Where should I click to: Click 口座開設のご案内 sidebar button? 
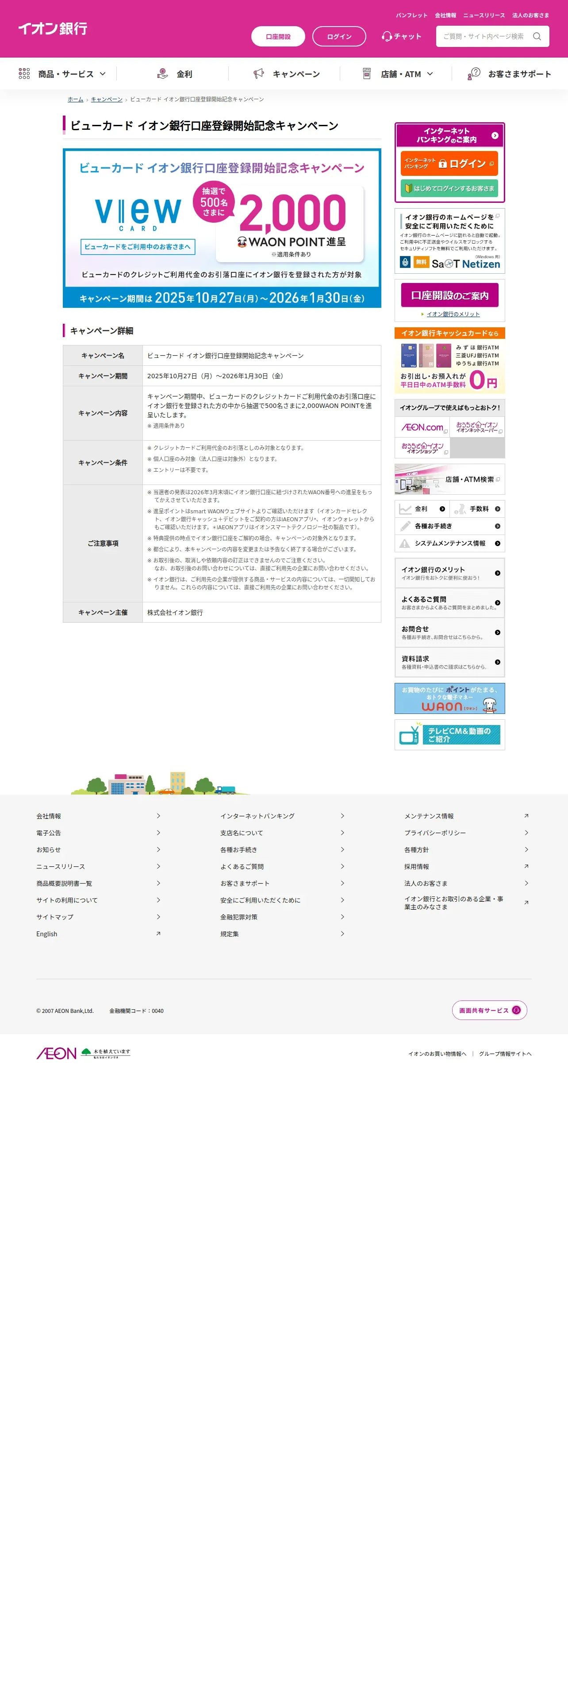coord(449,295)
